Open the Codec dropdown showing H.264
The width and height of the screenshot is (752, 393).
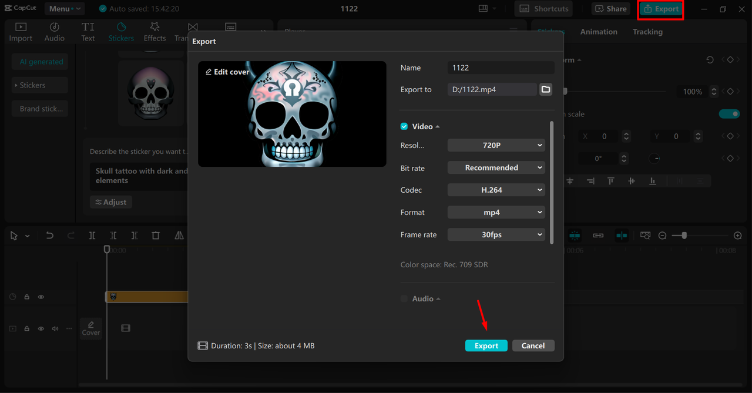pyautogui.click(x=496, y=190)
